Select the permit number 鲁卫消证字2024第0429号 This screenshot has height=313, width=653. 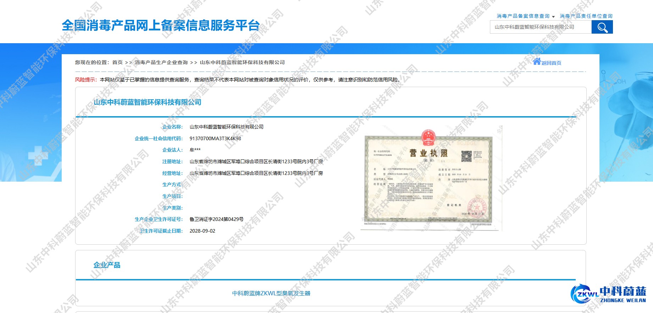(217, 219)
